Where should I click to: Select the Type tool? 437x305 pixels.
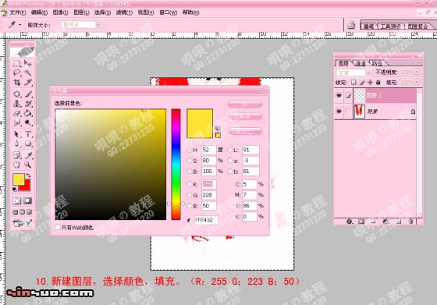coord(28,134)
